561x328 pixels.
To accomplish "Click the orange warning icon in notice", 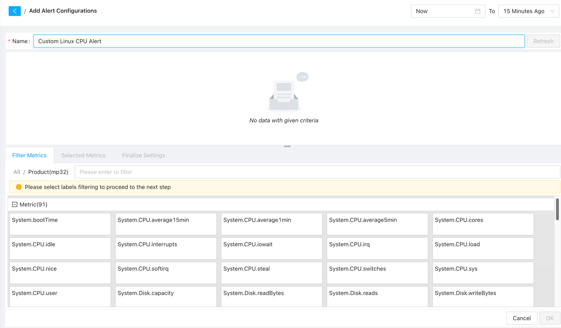I will click(19, 187).
